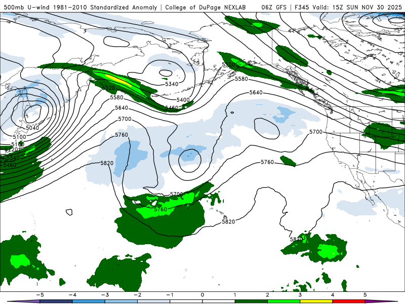
Task: Click the '5040' contour label
Action: pyautogui.click(x=32, y=128)
